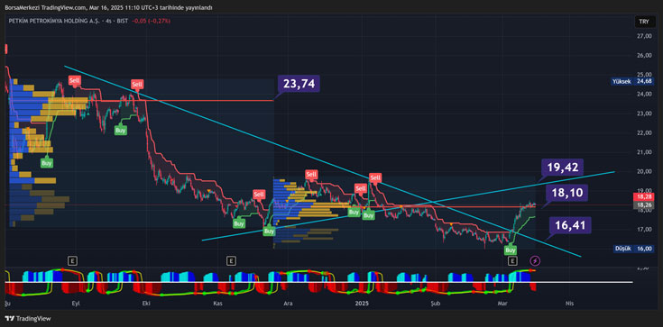
Task: Click the 18,10 price label
Action: coord(566,193)
